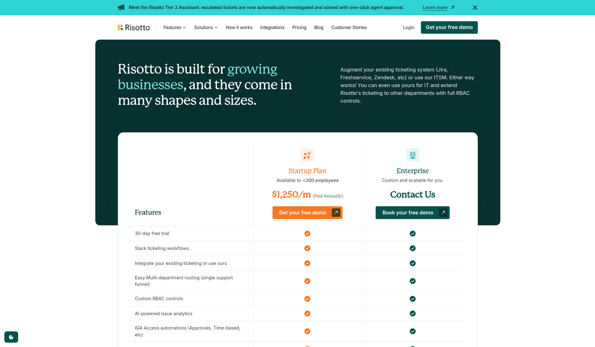Viewport: 595px width, 347px height.
Task: Click the Features table heading
Action: click(x=148, y=212)
